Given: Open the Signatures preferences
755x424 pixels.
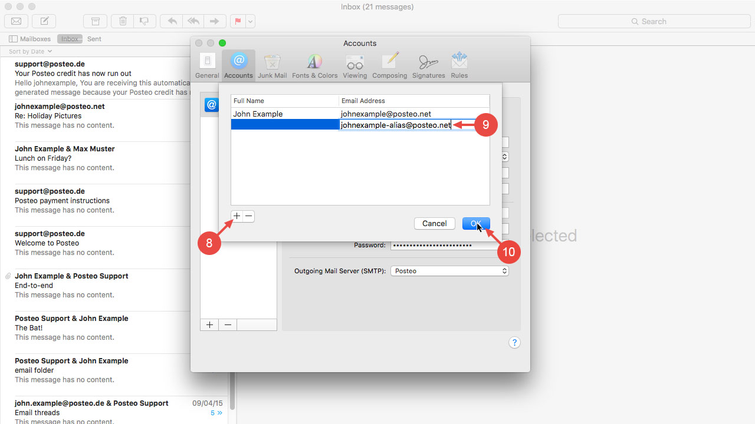Looking at the screenshot, I should (429, 65).
